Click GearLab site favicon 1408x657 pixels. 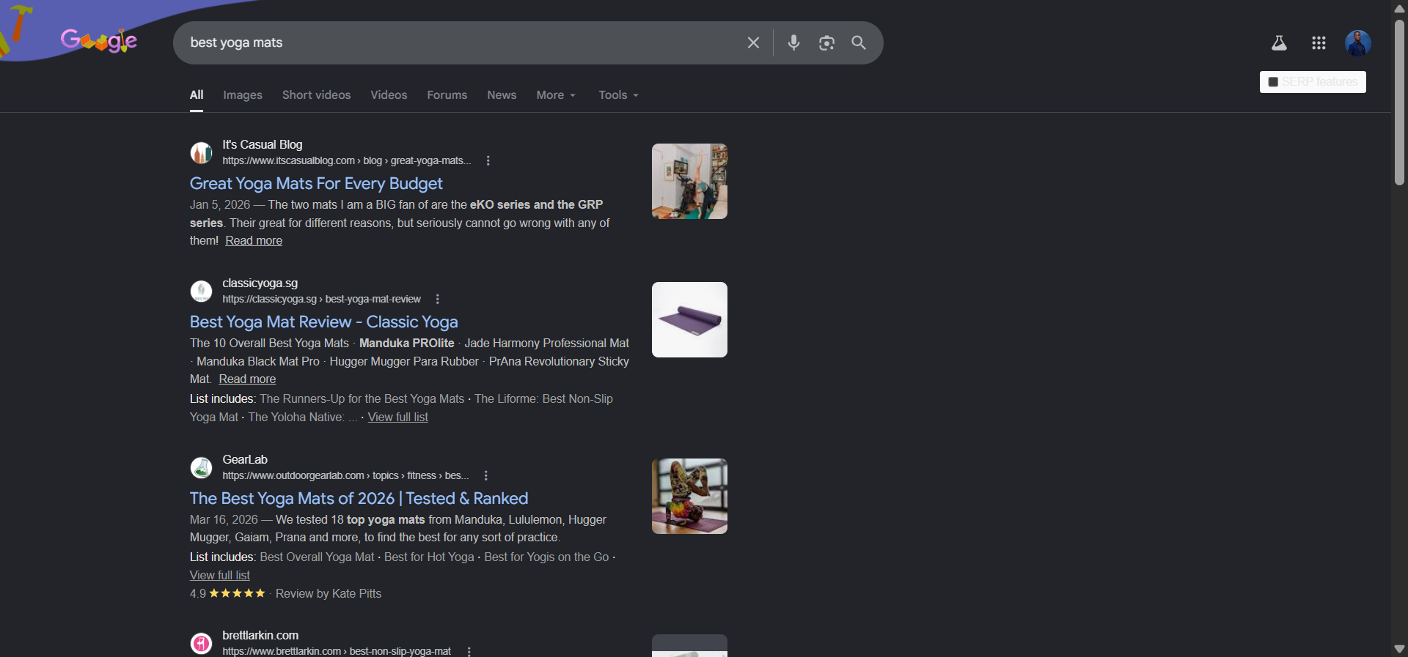[201, 467]
